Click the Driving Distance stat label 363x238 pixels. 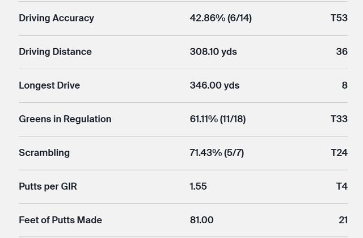pos(55,52)
